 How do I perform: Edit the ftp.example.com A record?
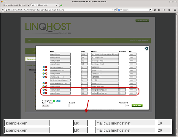44,67
